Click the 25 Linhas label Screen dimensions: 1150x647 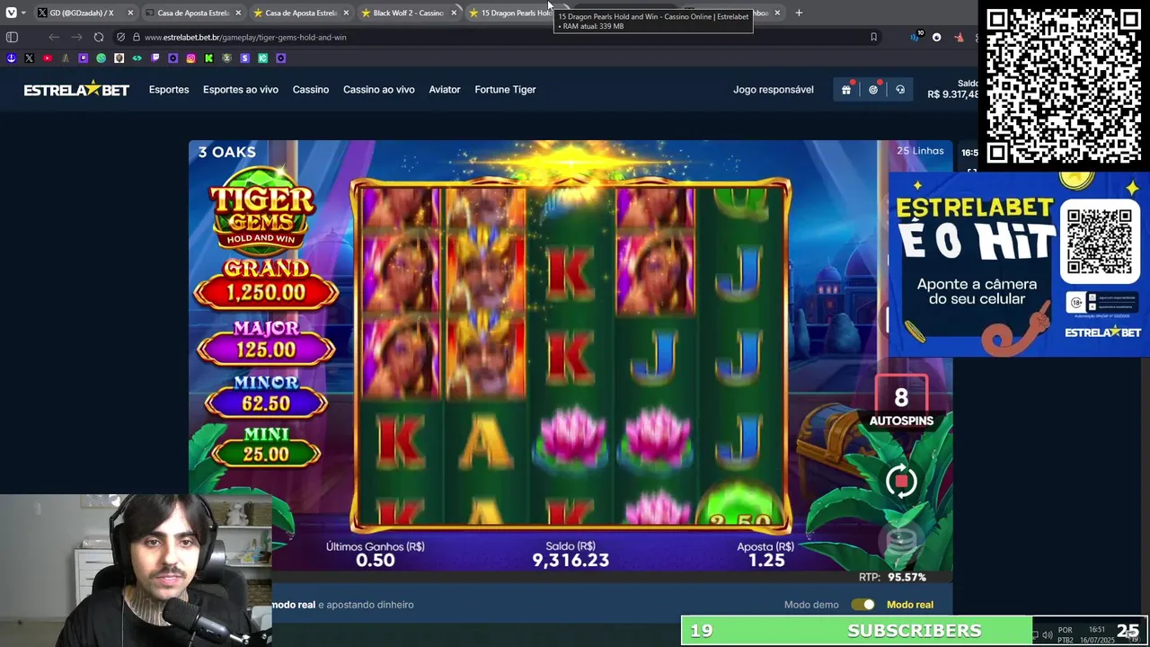(x=920, y=151)
